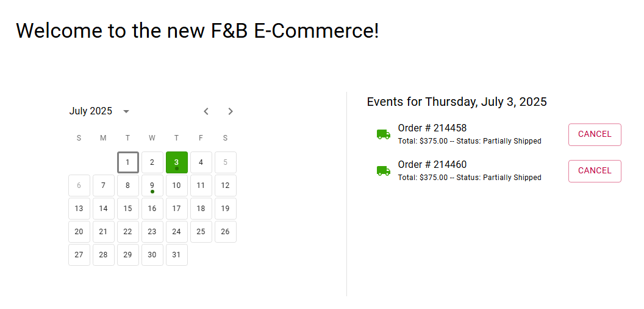Click the July 25 date cell
The width and height of the screenshot is (644, 309).
(201, 232)
